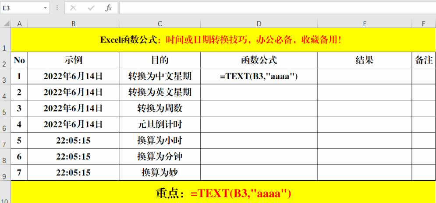Select row 7 header
Viewport: 436px width, 203px height.
[x=6, y=140]
